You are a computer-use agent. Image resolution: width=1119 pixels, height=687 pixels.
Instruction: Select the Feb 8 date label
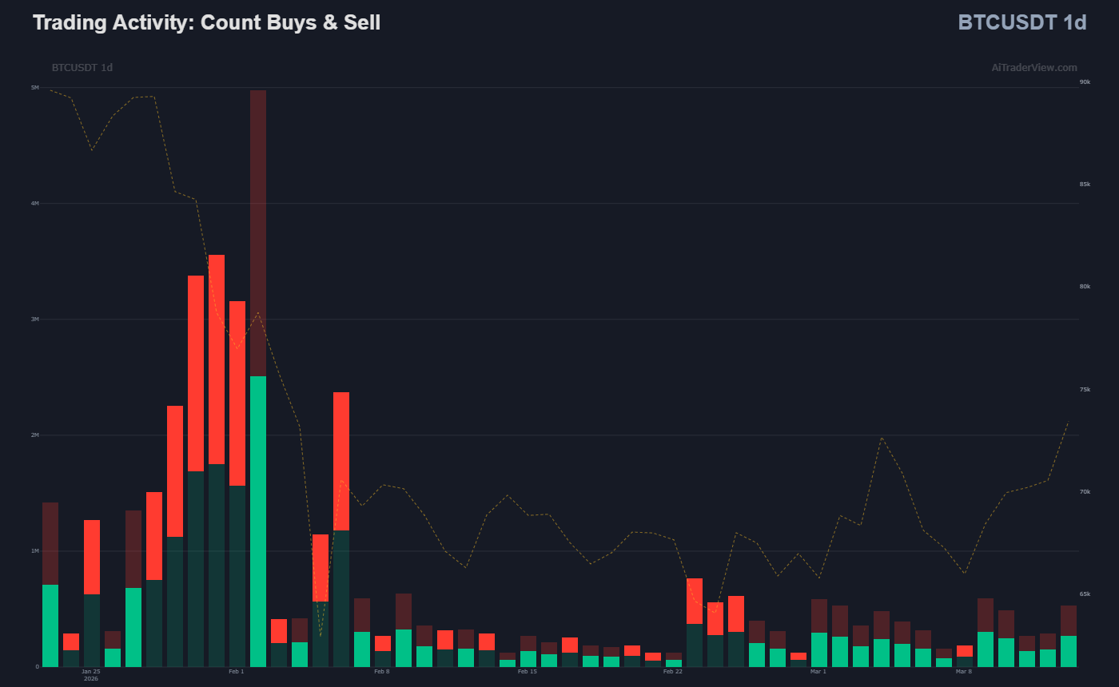[x=382, y=672]
